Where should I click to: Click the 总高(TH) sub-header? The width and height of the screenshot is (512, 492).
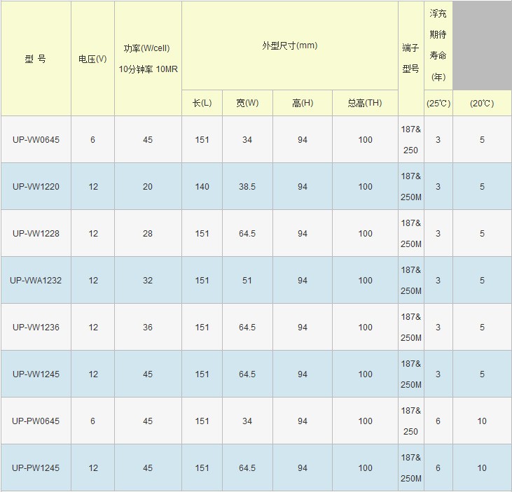pyautogui.click(x=365, y=103)
